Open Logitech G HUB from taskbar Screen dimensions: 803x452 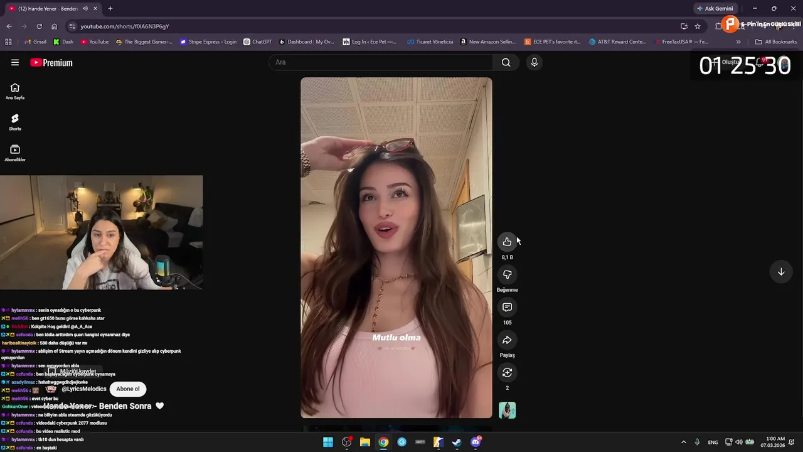[x=401, y=442]
